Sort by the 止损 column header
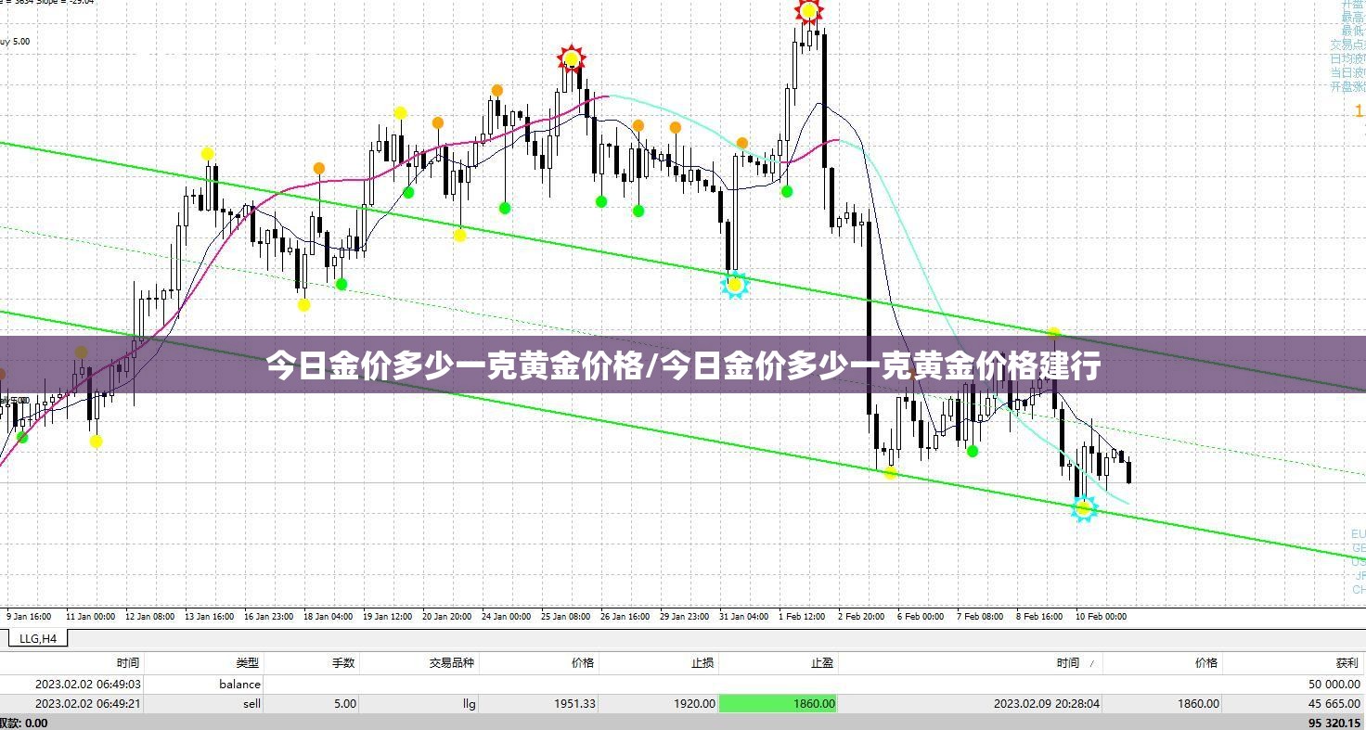The height and width of the screenshot is (730, 1366). tap(702, 662)
